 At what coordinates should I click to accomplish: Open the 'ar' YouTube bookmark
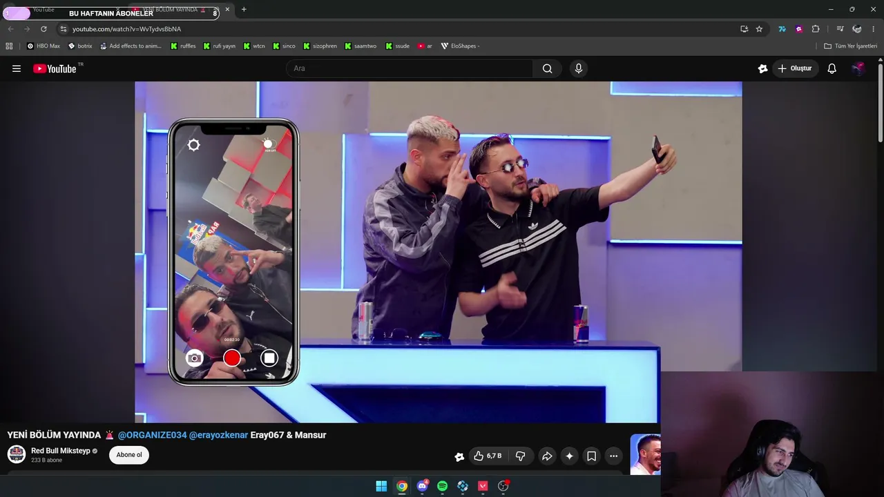425,46
